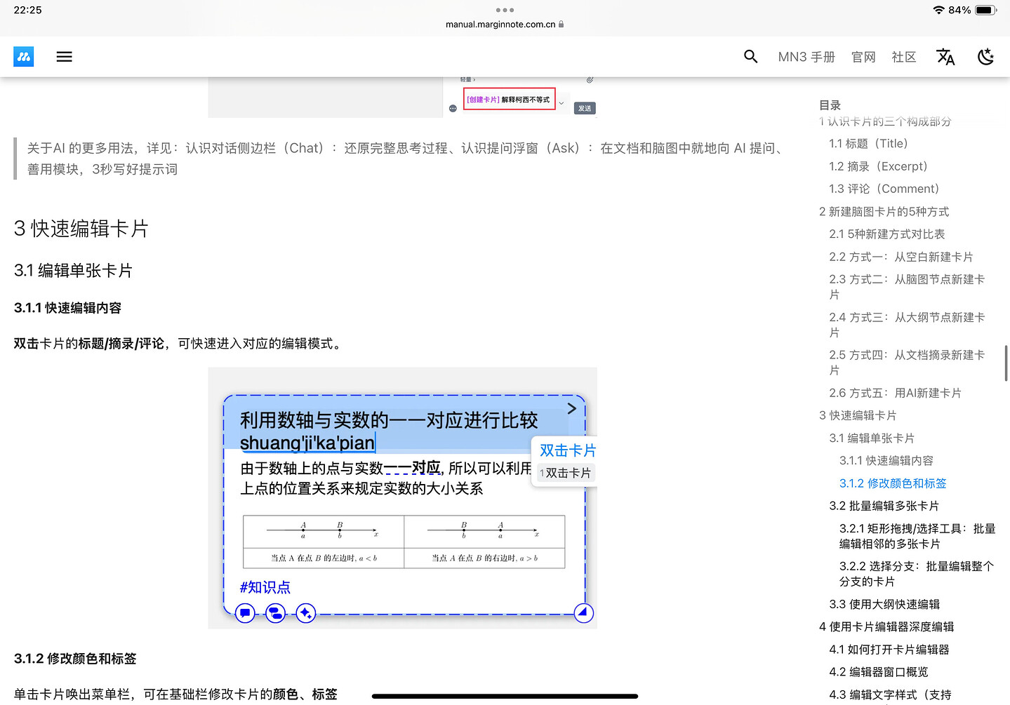Go to 2.6 方式五：用AI新建卡片
Image resolution: width=1010 pixels, height=705 pixels.
click(896, 393)
